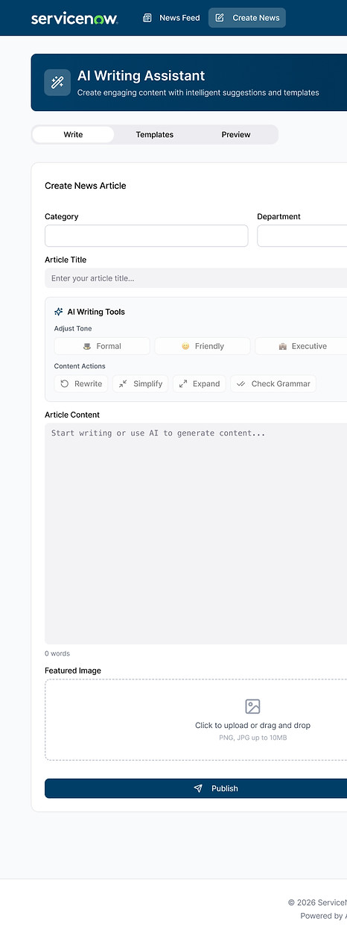Switch to the Preview tab
Screen dimensions: 347x939
pos(236,134)
